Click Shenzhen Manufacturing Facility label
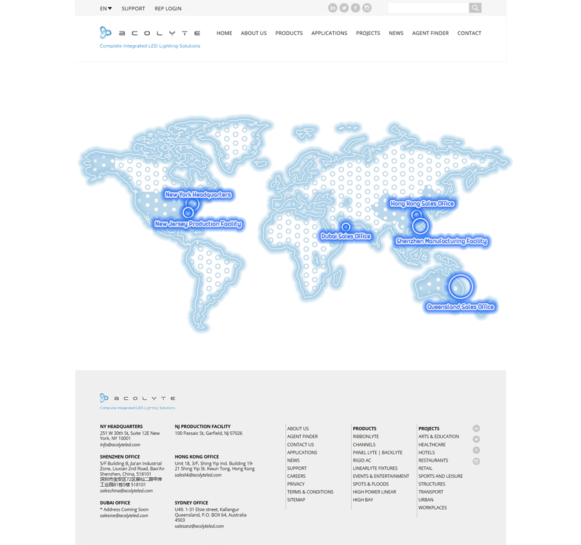This screenshot has height=545, width=581. click(x=442, y=241)
